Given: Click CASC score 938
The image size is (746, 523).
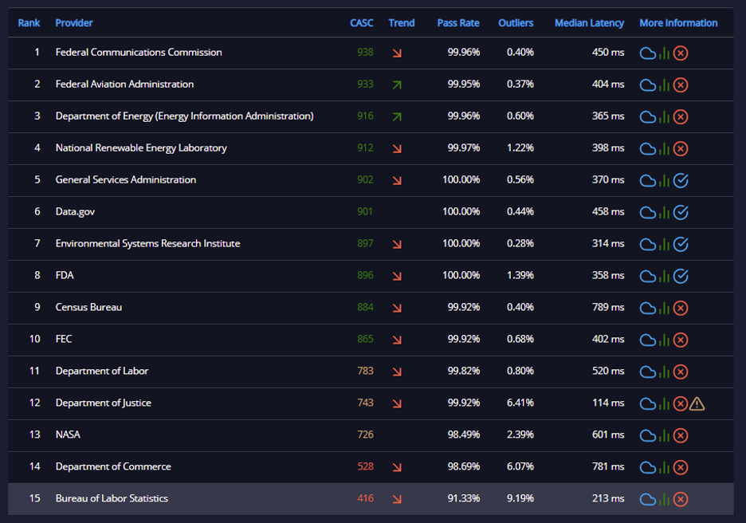Looking at the screenshot, I should 365,53.
